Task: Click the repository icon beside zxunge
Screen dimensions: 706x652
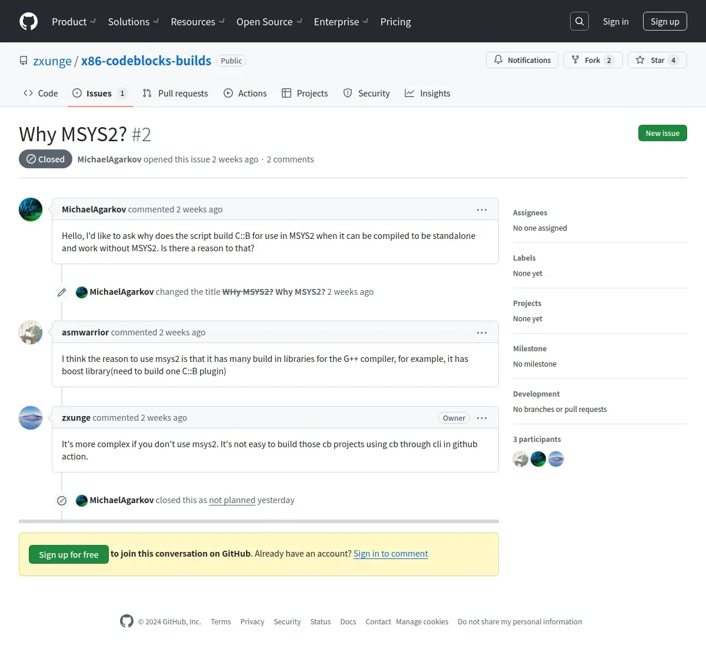Action: (24, 61)
